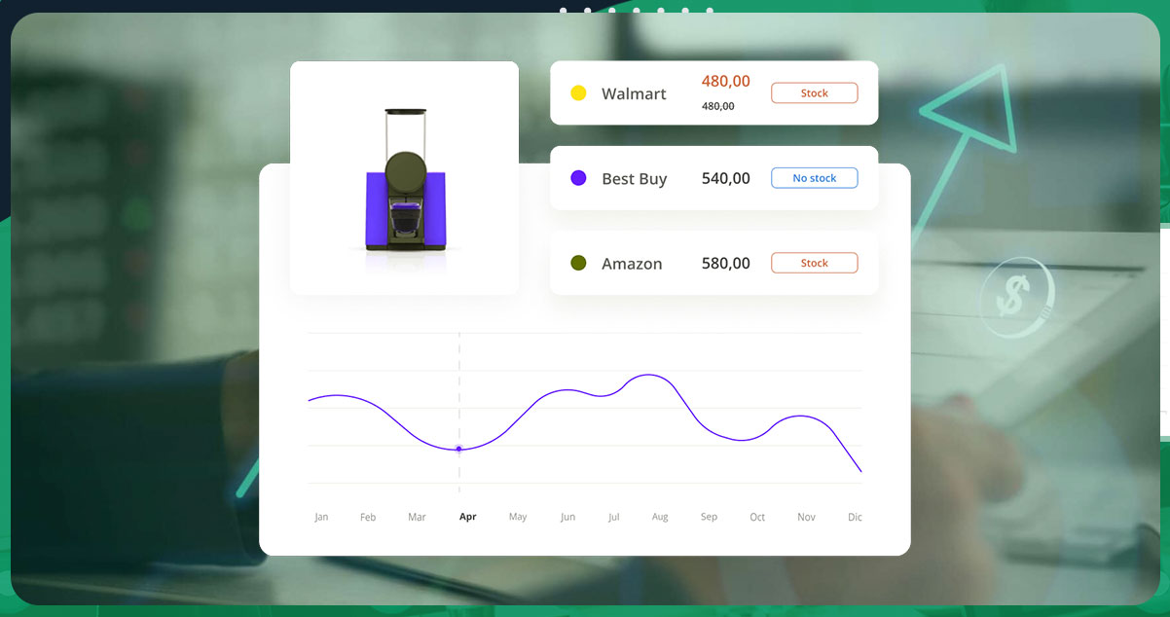Viewport: 1170px width, 617px height.
Task: Select the Walmart retailer name
Action: click(x=634, y=93)
